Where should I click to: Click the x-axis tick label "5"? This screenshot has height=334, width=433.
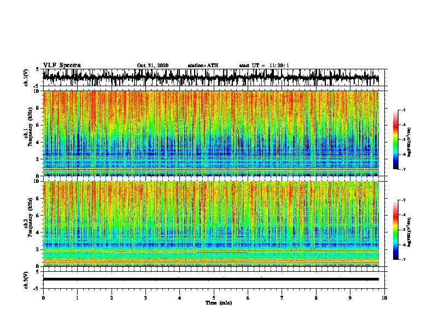tap(214, 298)
